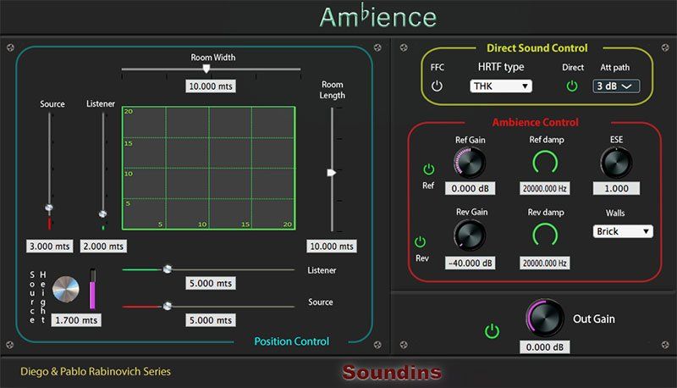Click the Position Control label

tap(291, 341)
